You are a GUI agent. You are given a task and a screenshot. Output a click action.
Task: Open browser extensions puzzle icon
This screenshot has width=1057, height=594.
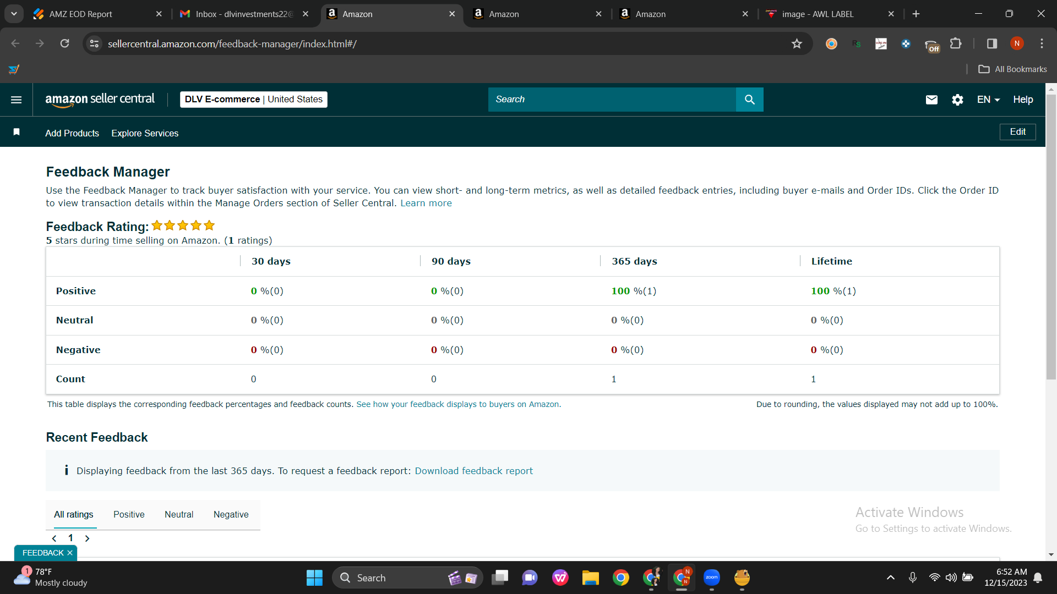coord(956,43)
